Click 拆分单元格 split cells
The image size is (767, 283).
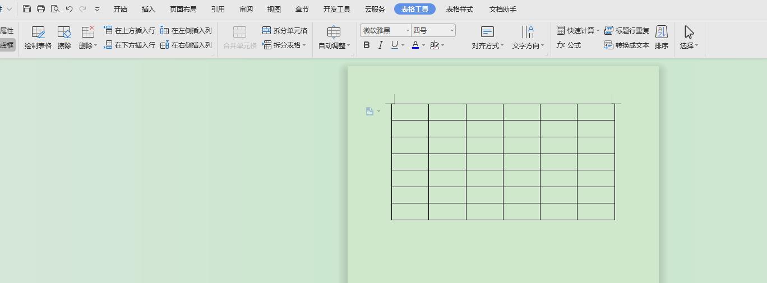tap(285, 30)
